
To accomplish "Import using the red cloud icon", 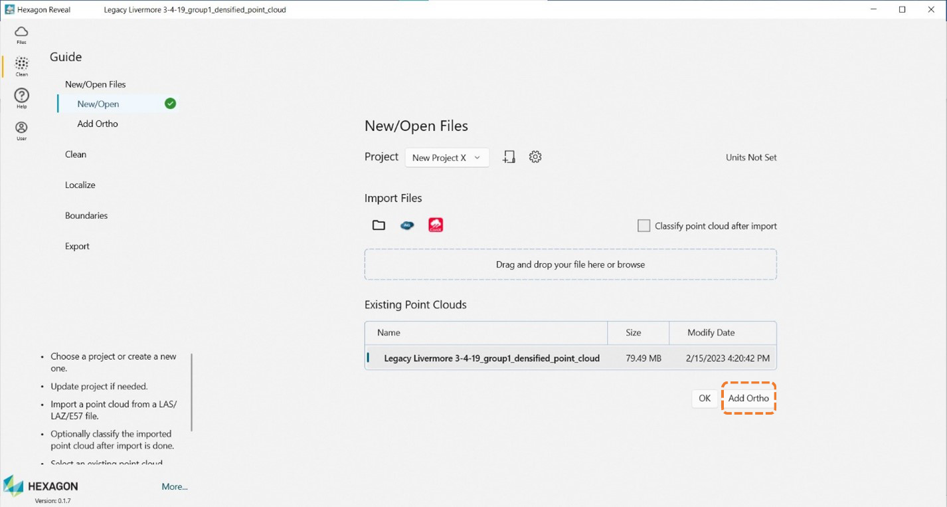I will [436, 225].
